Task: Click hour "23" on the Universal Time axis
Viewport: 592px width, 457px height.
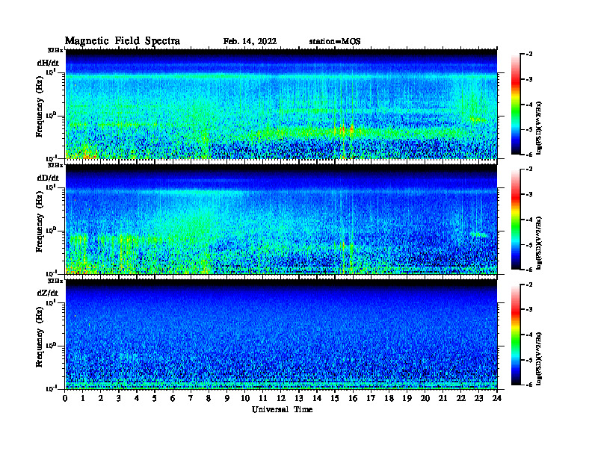Action: (478, 399)
